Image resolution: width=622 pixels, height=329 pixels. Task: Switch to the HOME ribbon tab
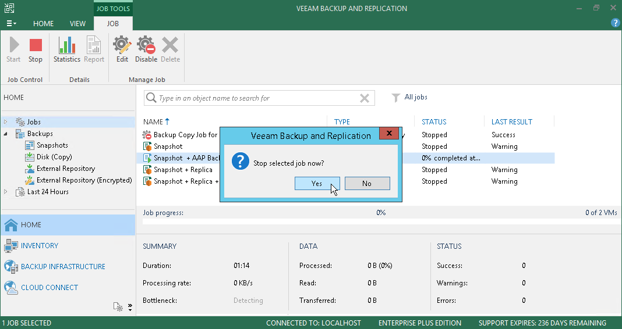(43, 23)
